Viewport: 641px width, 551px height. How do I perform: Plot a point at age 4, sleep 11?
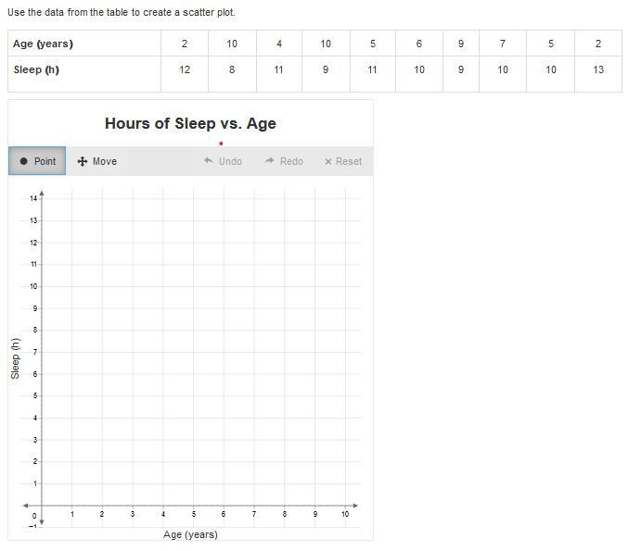click(x=163, y=265)
